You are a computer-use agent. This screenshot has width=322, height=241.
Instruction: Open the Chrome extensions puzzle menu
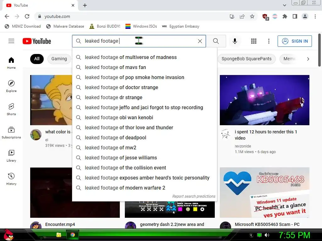coord(285,16)
